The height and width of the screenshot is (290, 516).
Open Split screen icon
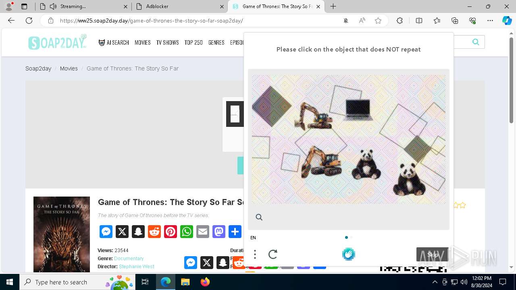point(419,21)
